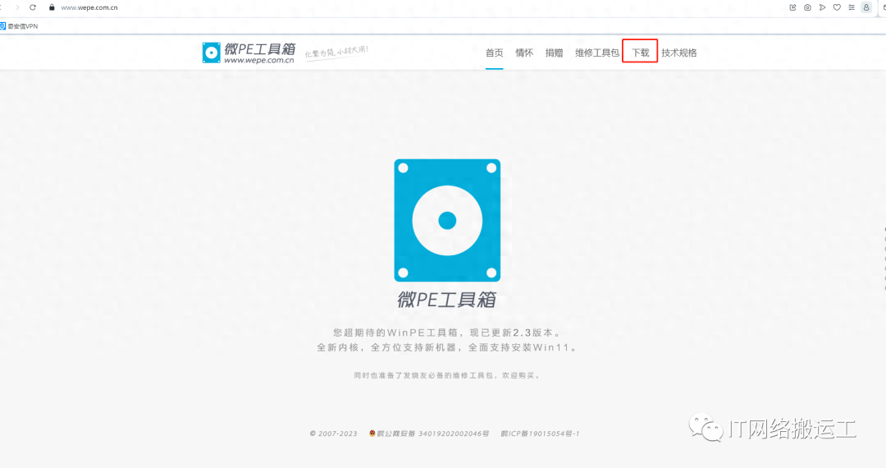The width and height of the screenshot is (886, 468).
Task: Click the share page icon in toolbar
Action: click(792, 7)
